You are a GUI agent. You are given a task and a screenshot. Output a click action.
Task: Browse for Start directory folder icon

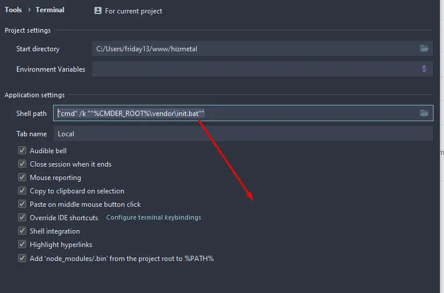[424, 48]
